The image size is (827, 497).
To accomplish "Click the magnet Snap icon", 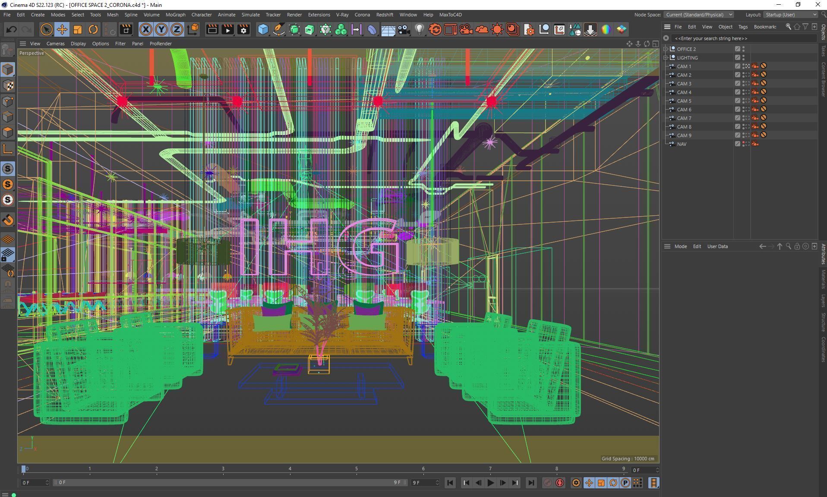I will 8,220.
